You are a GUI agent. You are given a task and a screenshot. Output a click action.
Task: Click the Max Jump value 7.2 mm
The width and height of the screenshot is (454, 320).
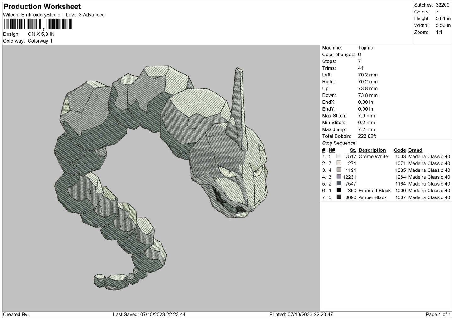click(x=367, y=129)
